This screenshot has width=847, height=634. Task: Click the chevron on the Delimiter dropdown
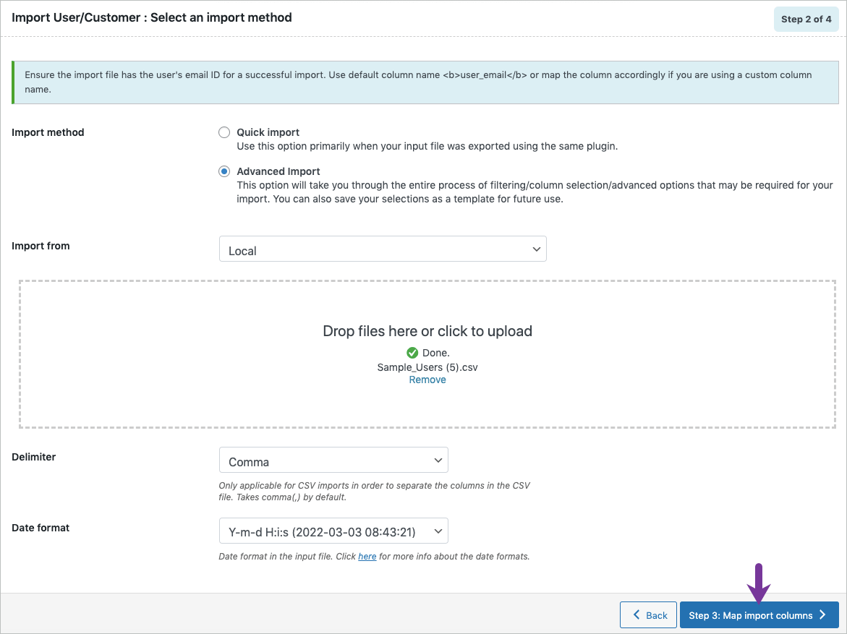click(x=438, y=459)
